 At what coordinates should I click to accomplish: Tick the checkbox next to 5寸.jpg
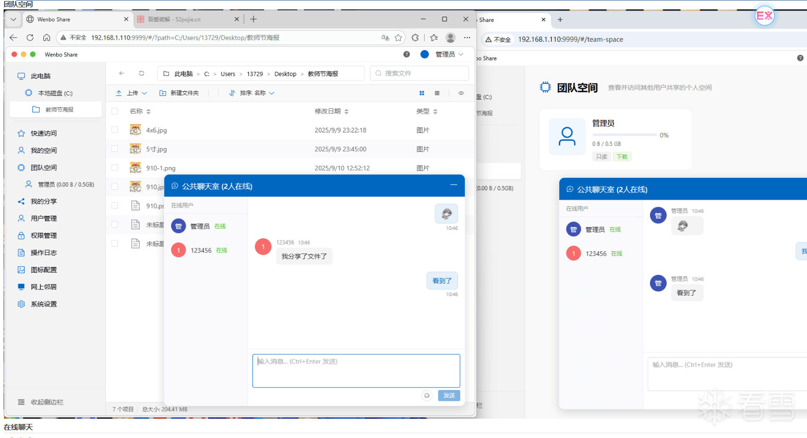[x=115, y=149]
